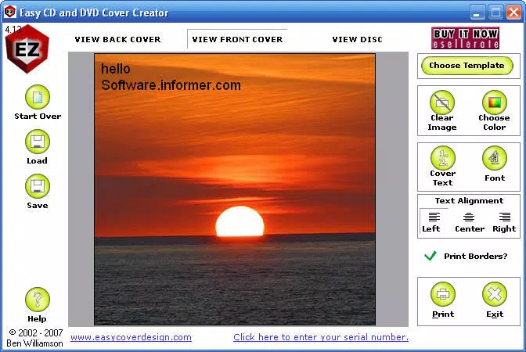
Task: Click the red EZ hexagon logo
Action: click(27, 49)
